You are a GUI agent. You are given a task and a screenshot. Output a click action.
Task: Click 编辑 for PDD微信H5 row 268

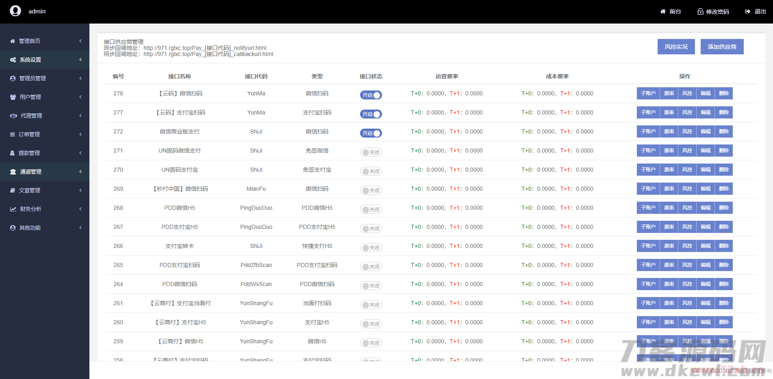coord(706,208)
